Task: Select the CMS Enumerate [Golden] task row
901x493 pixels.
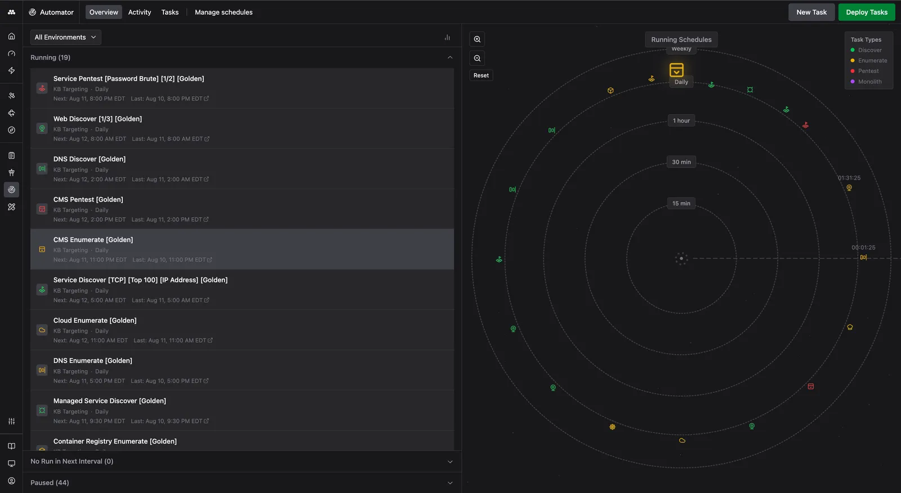Action: tap(242, 249)
